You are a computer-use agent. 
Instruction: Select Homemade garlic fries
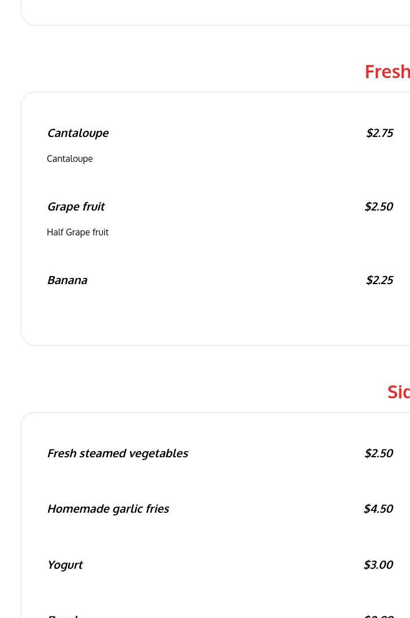pos(107,509)
